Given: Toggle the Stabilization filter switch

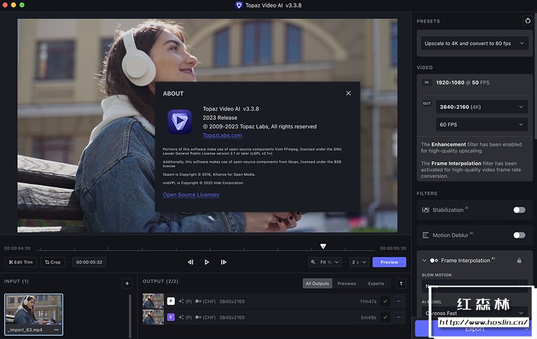Looking at the screenshot, I should click(x=519, y=210).
